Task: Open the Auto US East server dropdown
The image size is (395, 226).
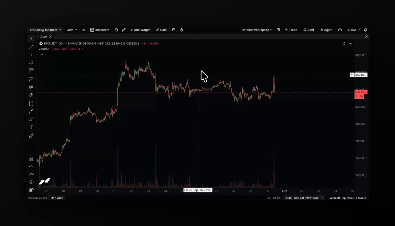Action: [x=304, y=198]
